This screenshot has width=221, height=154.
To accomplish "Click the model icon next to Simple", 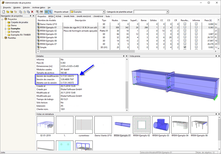I will (x=38, y=47).
